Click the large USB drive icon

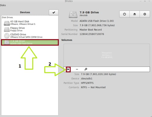coord(73,15)
